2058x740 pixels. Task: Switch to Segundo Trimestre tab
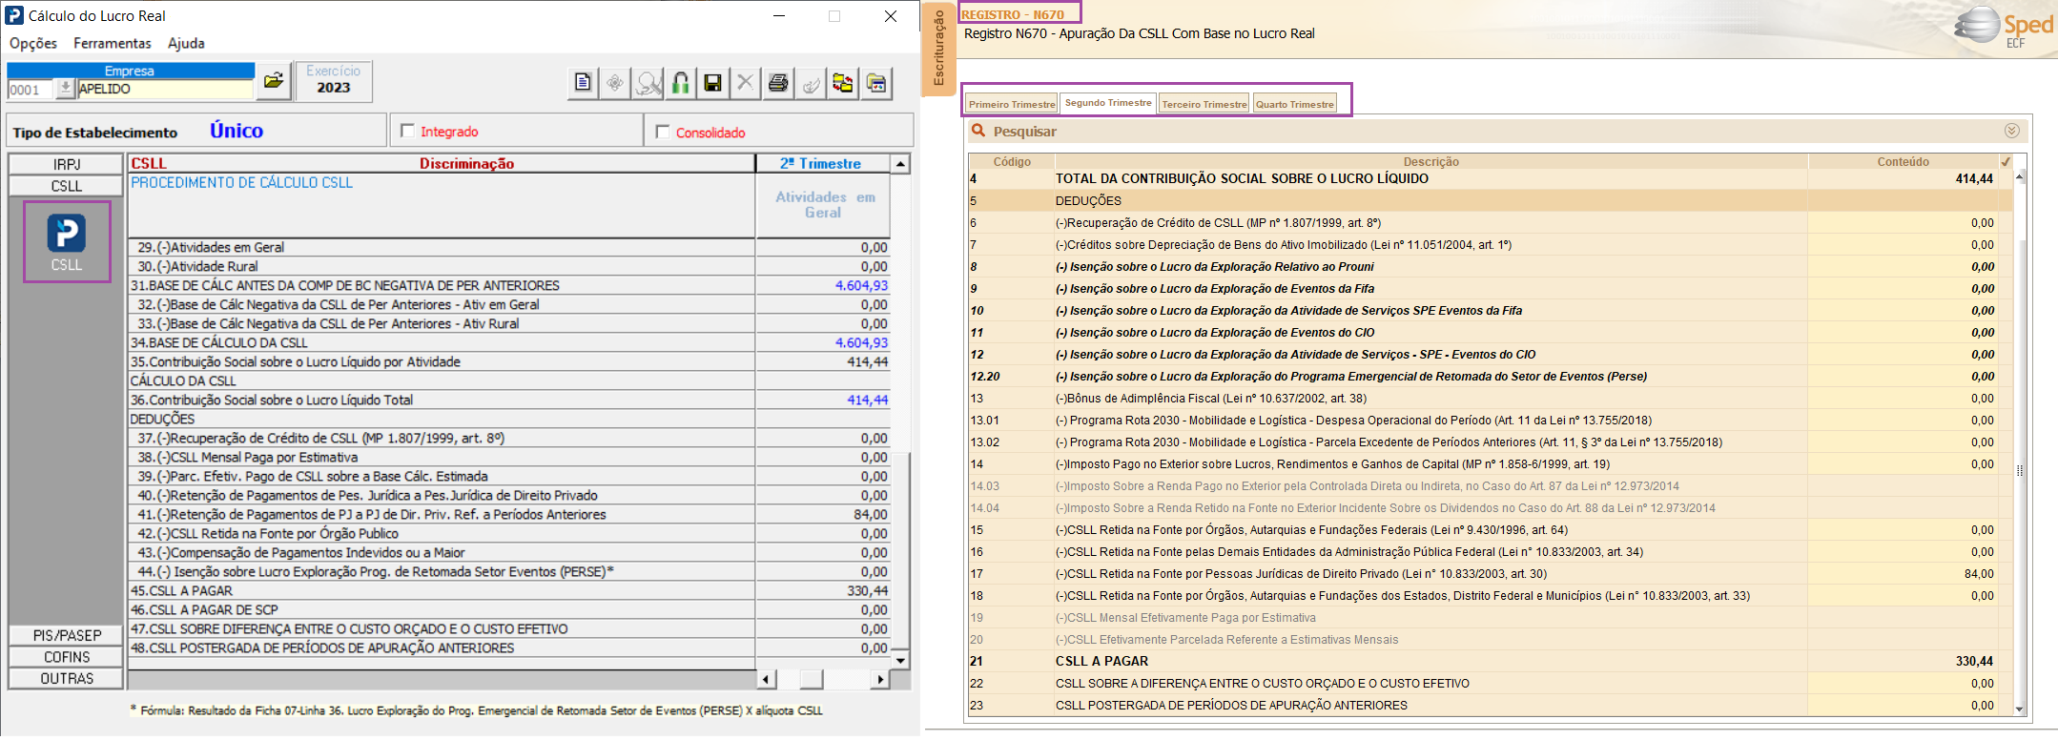point(1108,102)
